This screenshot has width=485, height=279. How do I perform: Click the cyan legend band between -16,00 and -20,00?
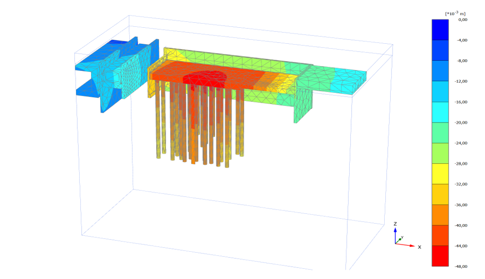[x=440, y=112]
